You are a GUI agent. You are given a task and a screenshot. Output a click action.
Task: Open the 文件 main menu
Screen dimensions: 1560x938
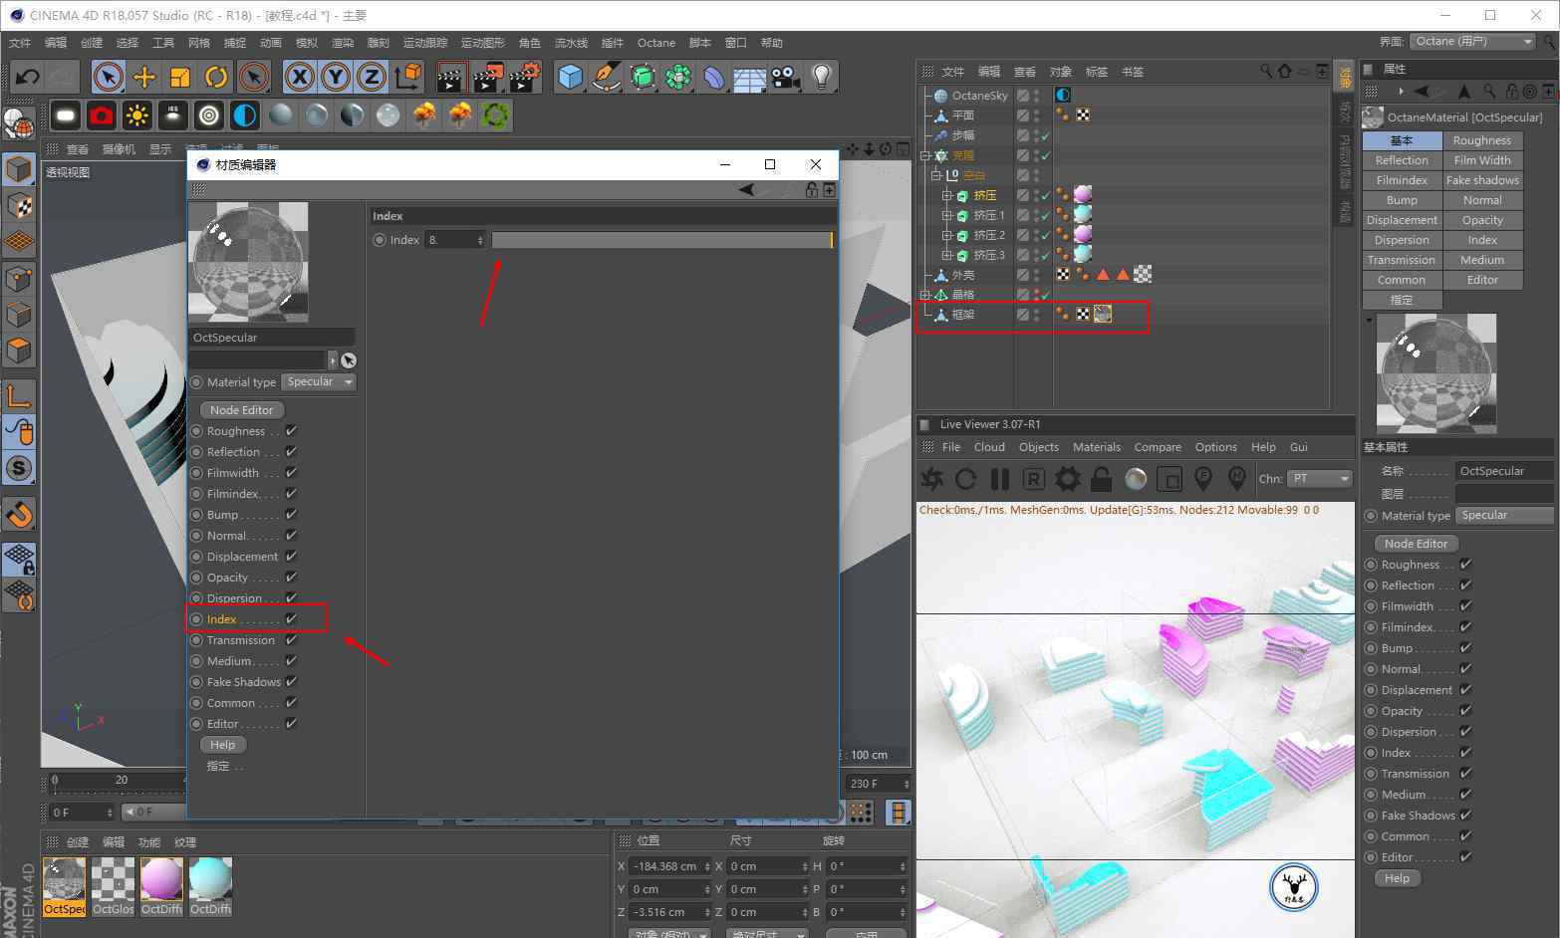coord(20,43)
